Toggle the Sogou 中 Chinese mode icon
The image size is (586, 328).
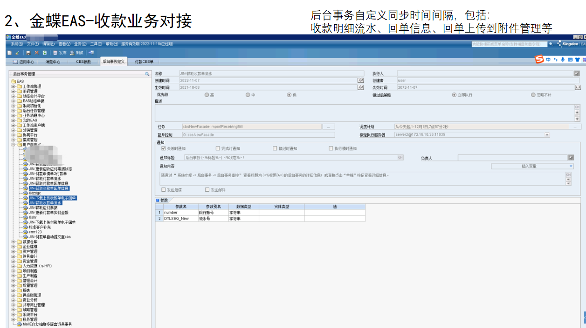(548, 60)
